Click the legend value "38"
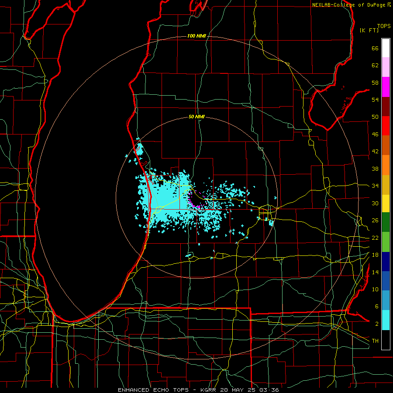 tap(375, 169)
